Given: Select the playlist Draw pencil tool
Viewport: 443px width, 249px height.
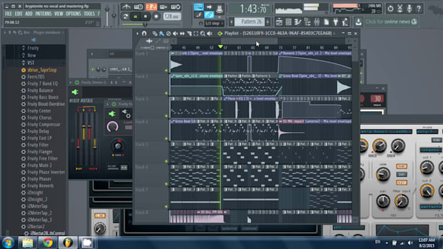Looking at the screenshot, I should tap(154, 34).
